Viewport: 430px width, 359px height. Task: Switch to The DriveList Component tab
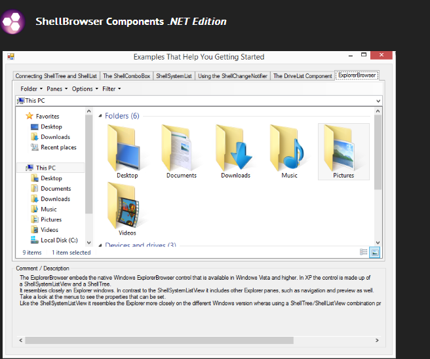pyautogui.click(x=302, y=76)
